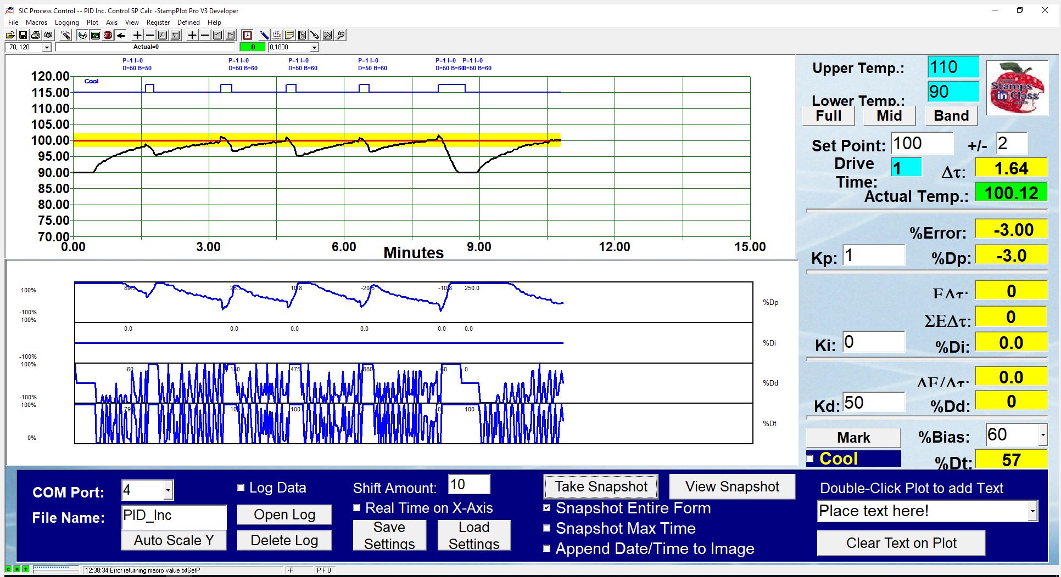Click the data points chart icon
The width and height of the screenshot is (1061, 577).
(x=277, y=35)
